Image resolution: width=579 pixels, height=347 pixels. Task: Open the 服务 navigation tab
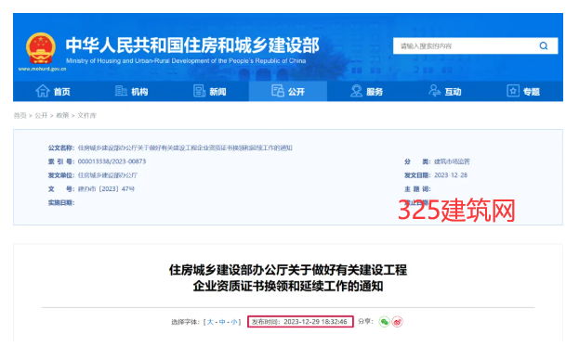pos(366,91)
